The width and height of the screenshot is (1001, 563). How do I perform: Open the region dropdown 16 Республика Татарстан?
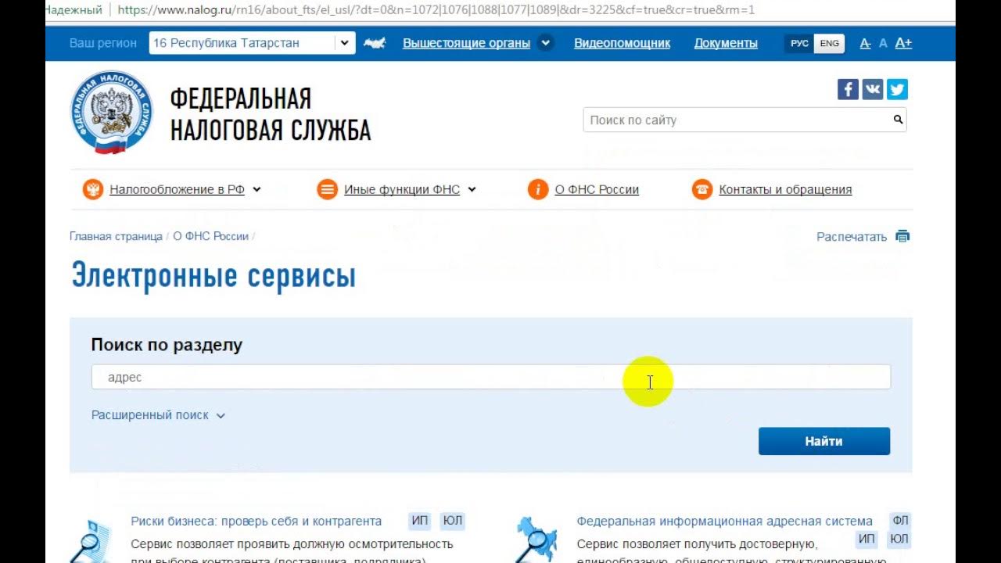click(x=252, y=43)
